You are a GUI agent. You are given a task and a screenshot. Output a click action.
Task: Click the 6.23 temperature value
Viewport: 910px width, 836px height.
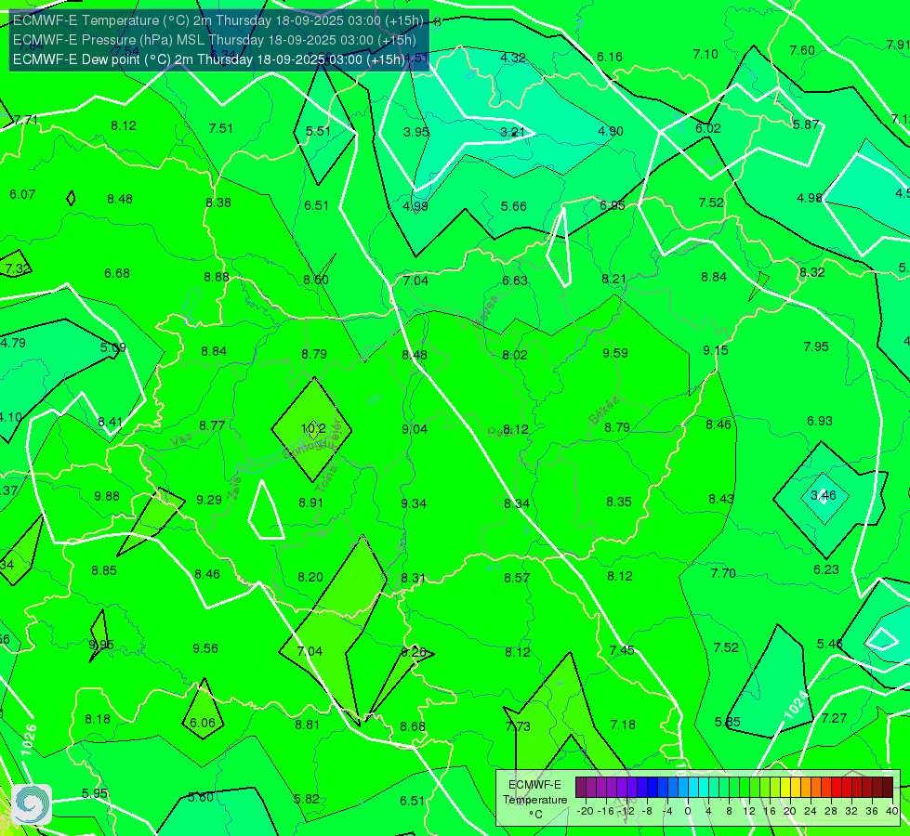(x=825, y=569)
